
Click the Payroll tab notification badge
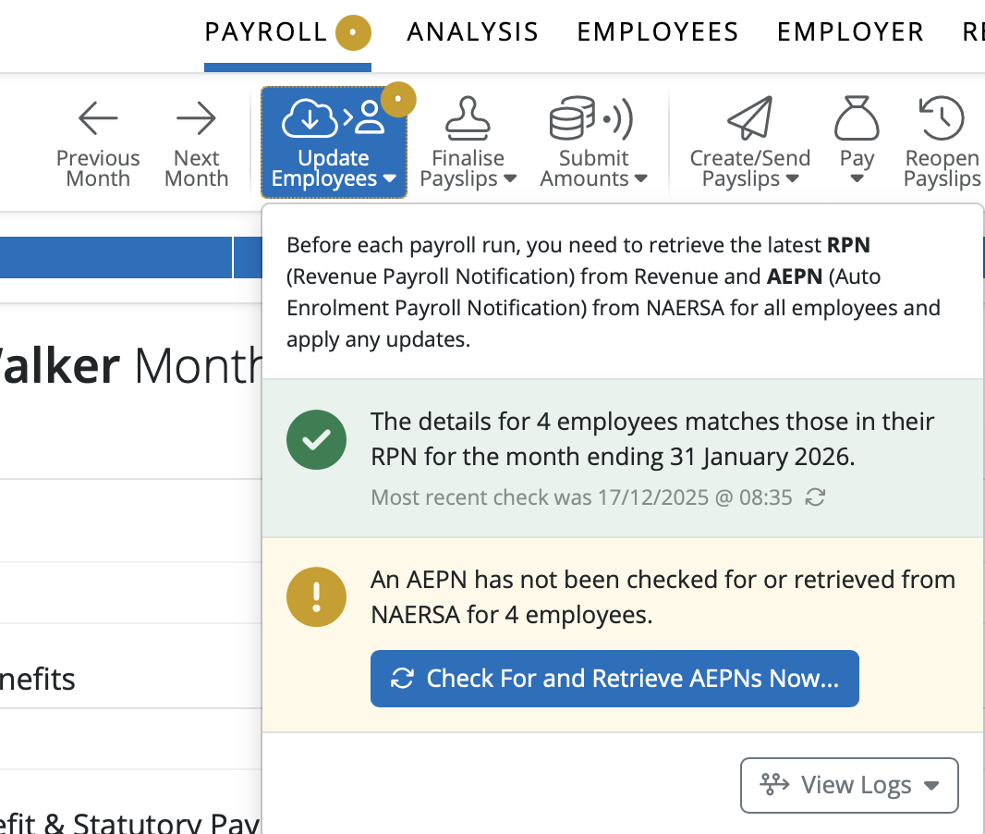tap(354, 33)
